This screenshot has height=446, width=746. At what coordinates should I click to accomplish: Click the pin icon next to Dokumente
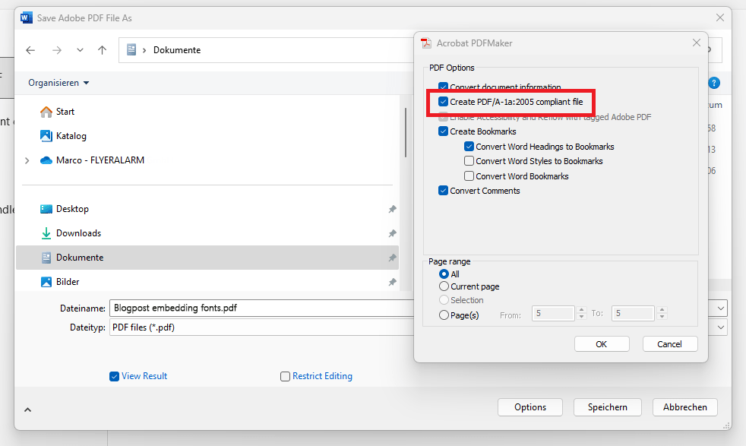(392, 258)
